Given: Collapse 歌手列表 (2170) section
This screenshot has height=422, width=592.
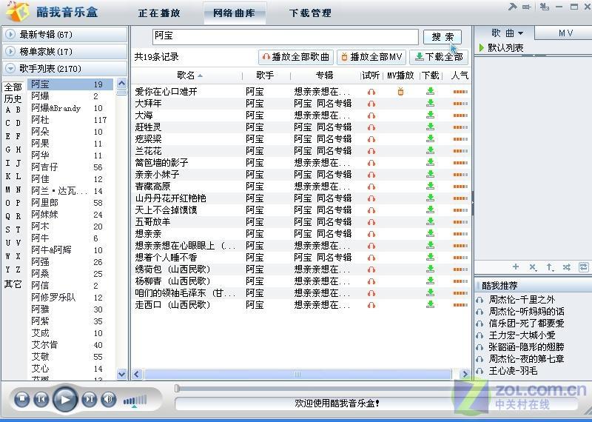Looking at the screenshot, I should point(65,68).
